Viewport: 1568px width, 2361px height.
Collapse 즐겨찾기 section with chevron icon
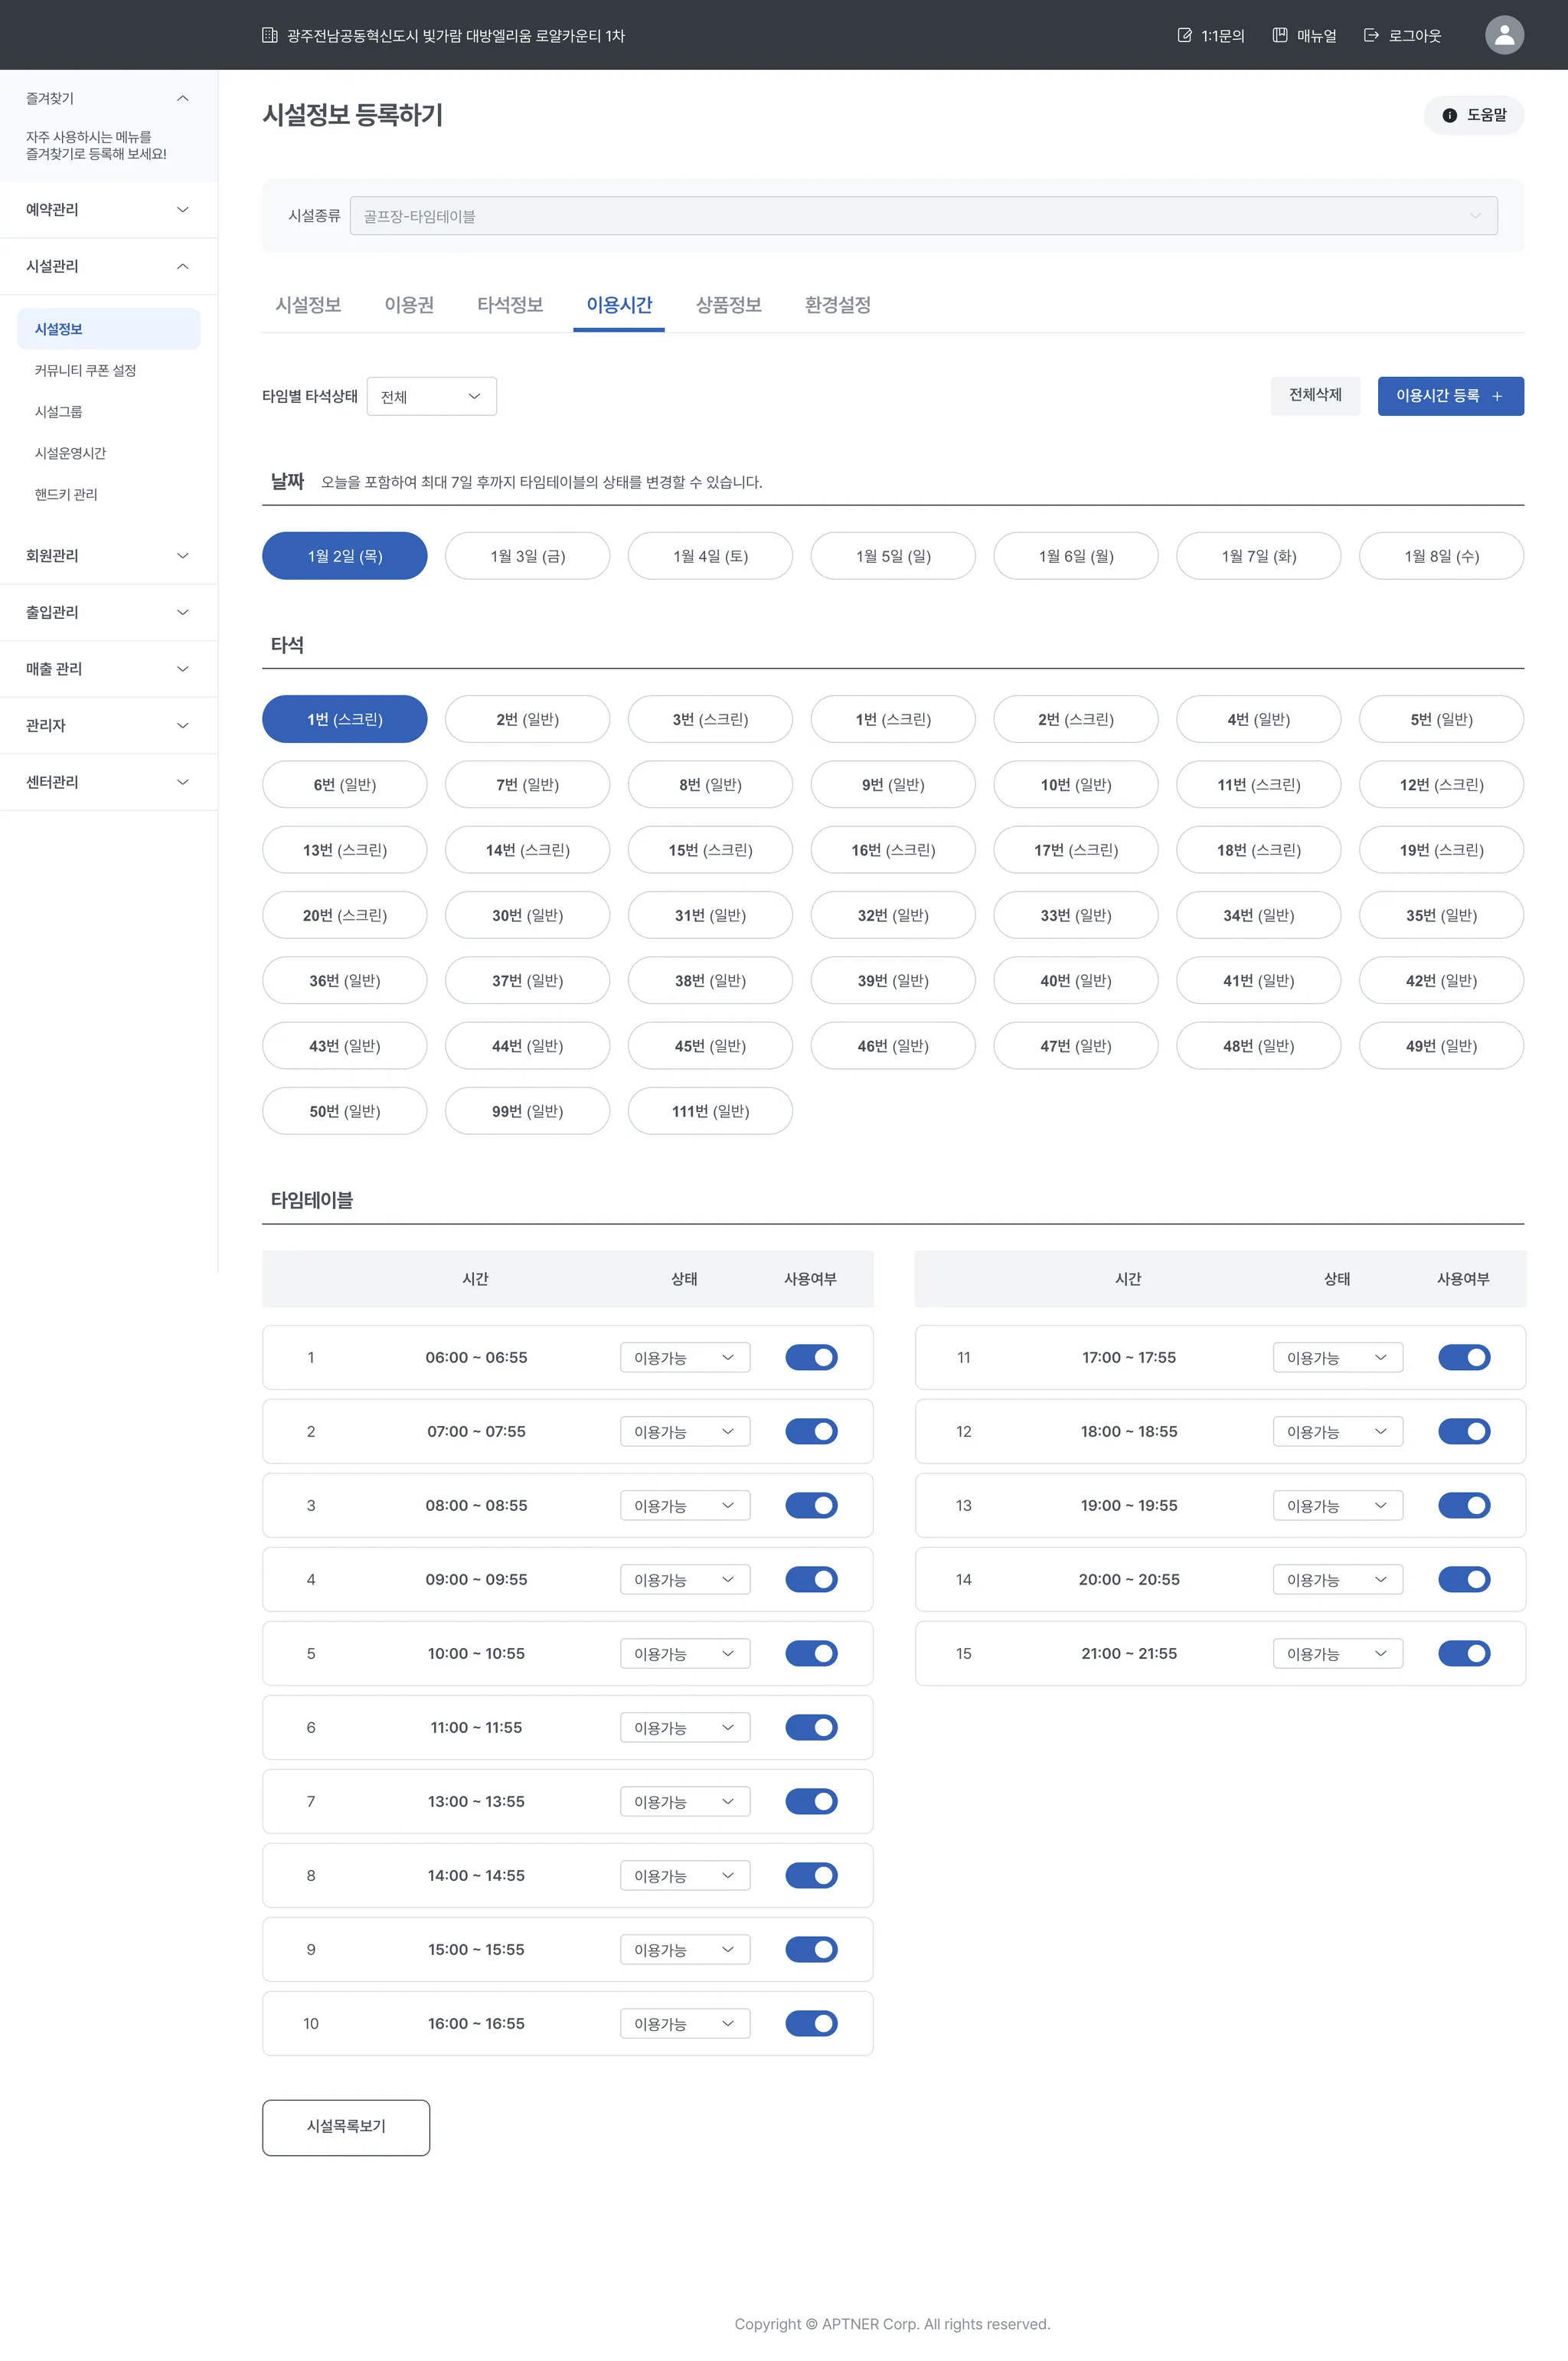182,98
